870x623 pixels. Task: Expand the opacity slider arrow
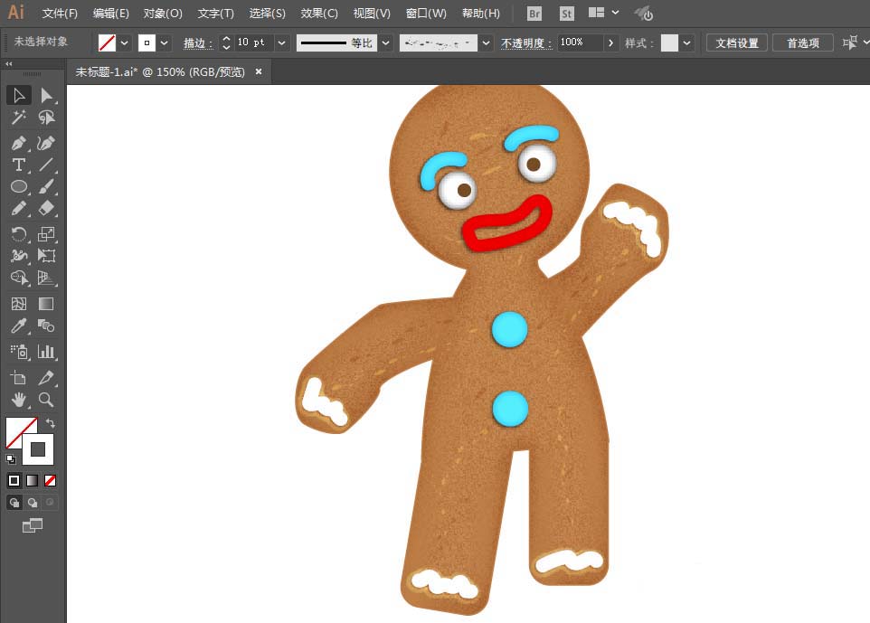click(610, 42)
